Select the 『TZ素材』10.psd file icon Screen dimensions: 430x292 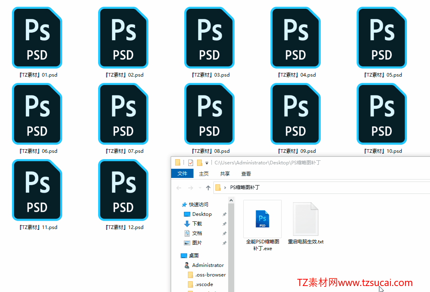pos(381,114)
